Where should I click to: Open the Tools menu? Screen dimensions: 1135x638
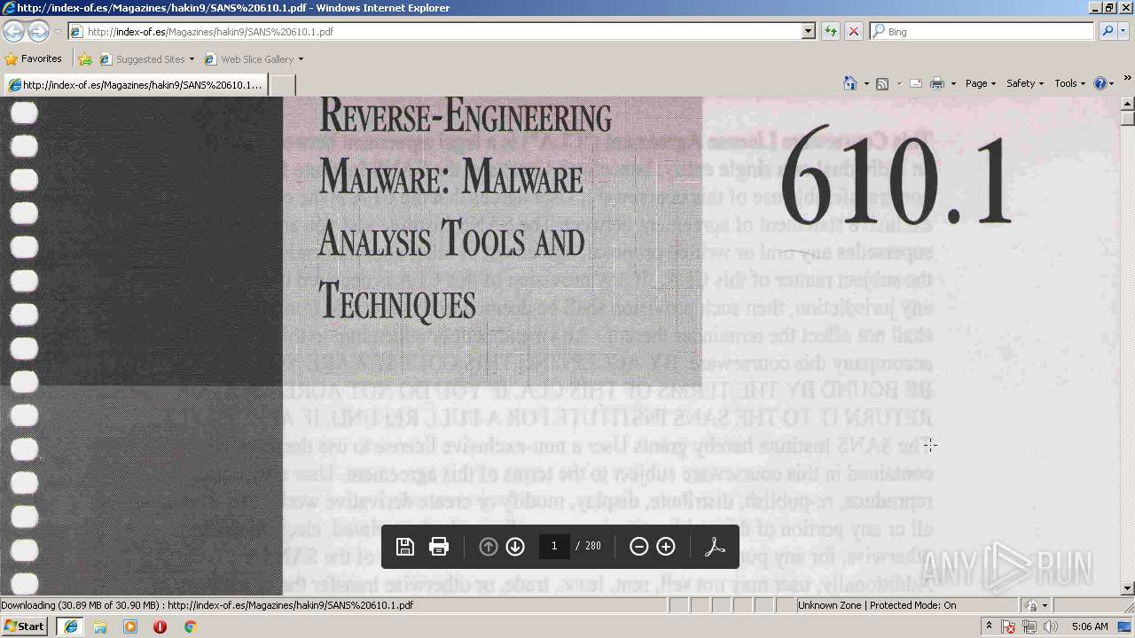1069,83
